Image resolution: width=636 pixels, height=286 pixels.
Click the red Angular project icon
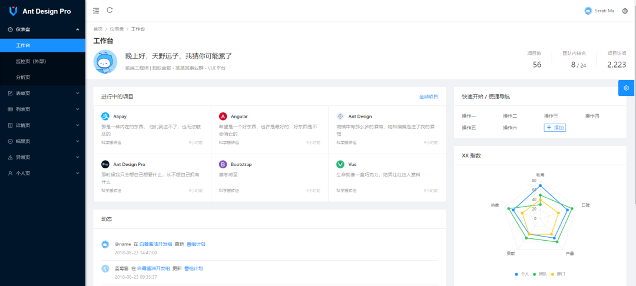click(x=223, y=117)
